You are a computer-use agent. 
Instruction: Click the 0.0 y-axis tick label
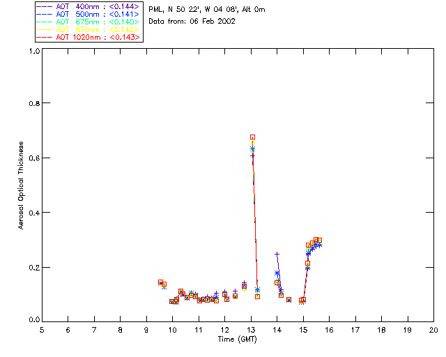pyautogui.click(x=34, y=319)
